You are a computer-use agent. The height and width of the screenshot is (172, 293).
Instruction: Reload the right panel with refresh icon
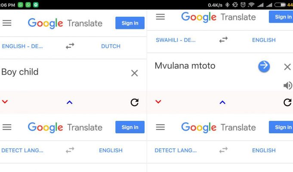click(x=287, y=102)
